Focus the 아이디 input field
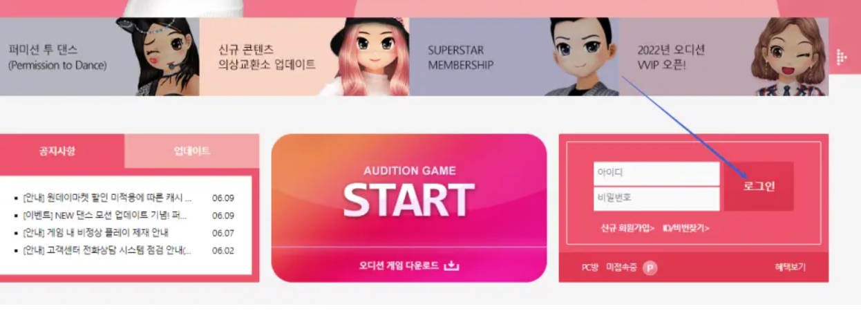This screenshot has height=311, width=861. 656,173
